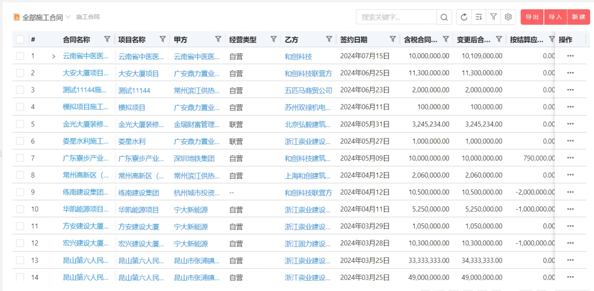Focus the keyword search input field
Screen dimensions: 594x291
[396, 17]
